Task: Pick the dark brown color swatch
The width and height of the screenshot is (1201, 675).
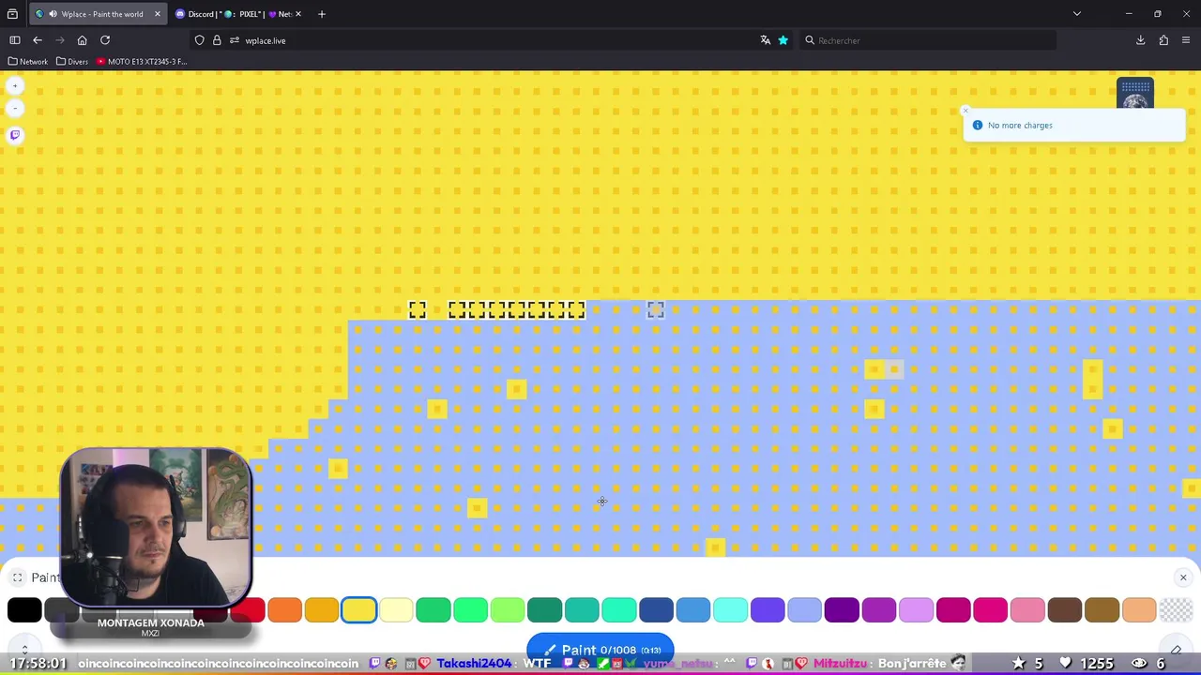Action: point(1065,610)
